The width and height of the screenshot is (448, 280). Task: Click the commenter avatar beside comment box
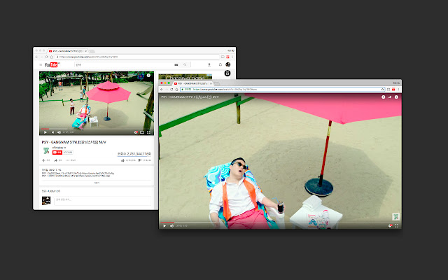click(x=46, y=201)
